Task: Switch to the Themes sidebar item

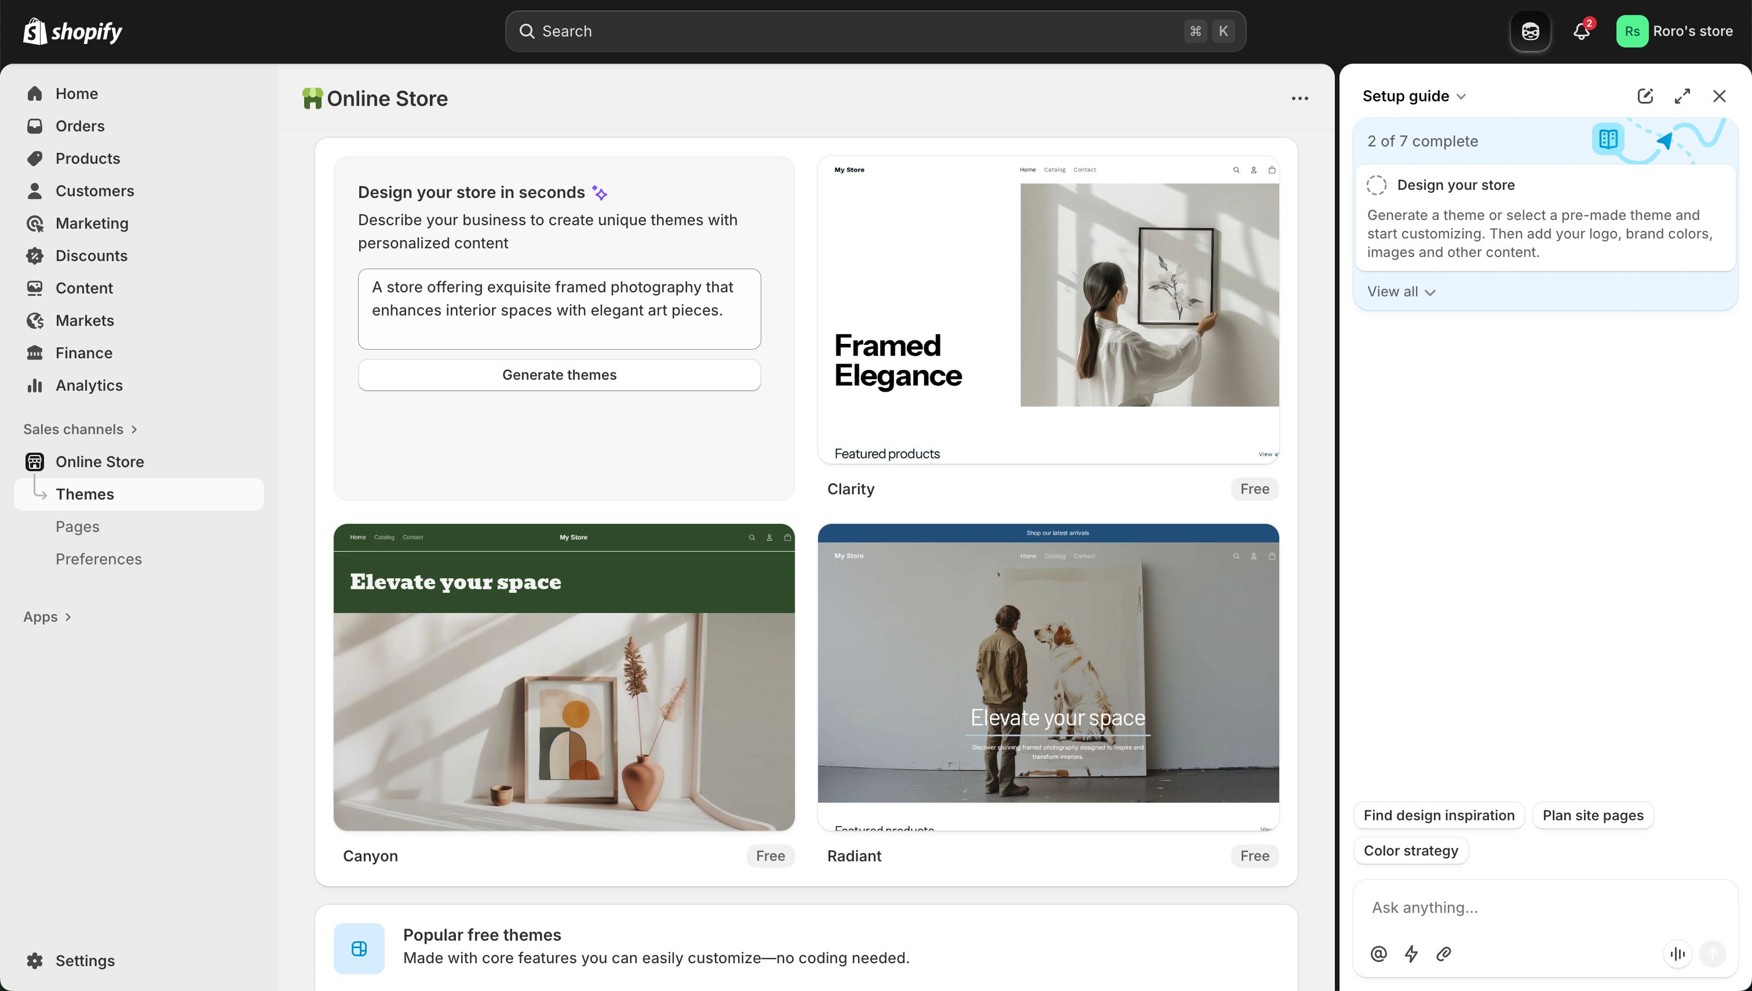Action: (85, 494)
